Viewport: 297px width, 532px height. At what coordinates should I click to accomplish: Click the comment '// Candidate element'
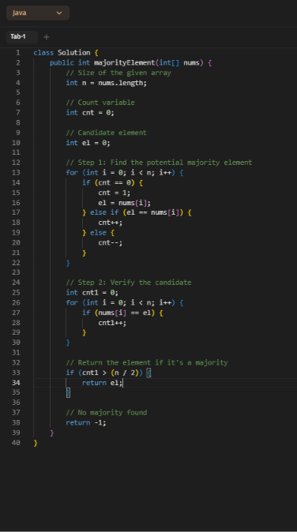coord(107,133)
